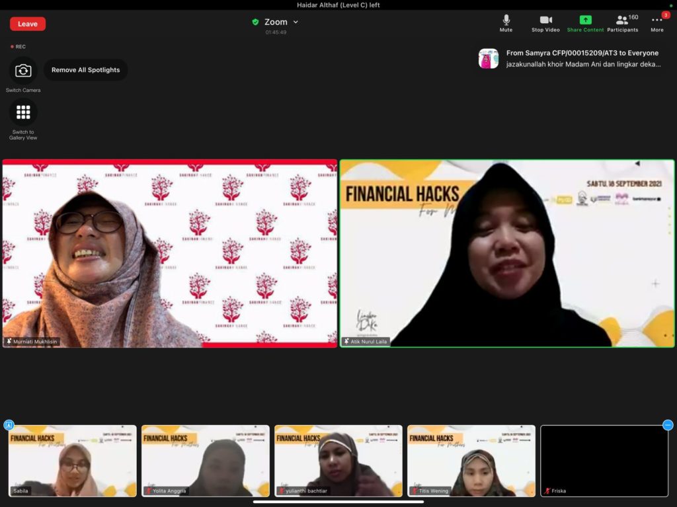Click the Samyra chat avatar icon
677x507 pixels.
coord(489,59)
